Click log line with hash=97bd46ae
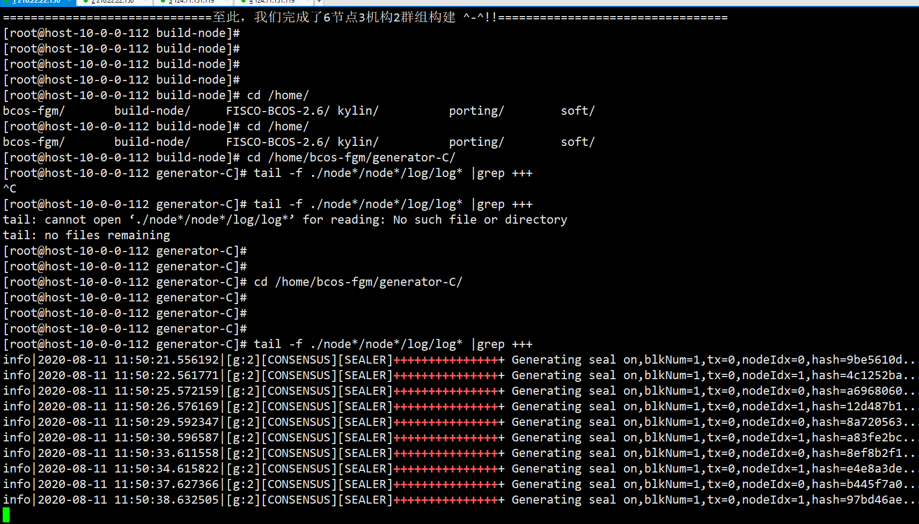The width and height of the screenshot is (919, 524). pos(460,499)
